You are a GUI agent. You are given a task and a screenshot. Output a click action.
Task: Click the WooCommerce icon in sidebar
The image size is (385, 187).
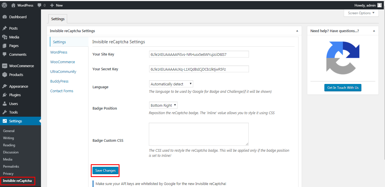[5, 66]
